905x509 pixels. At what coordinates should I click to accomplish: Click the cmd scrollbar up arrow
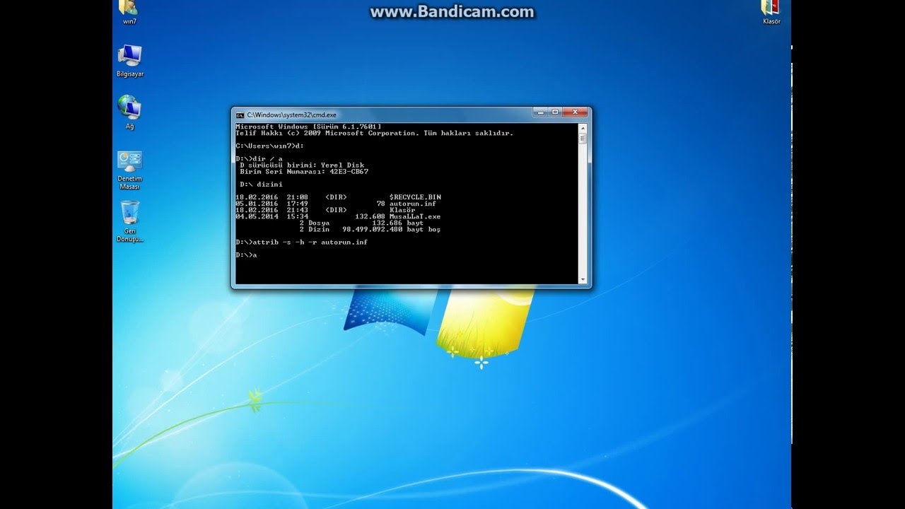pyautogui.click(x=583, y=128)
